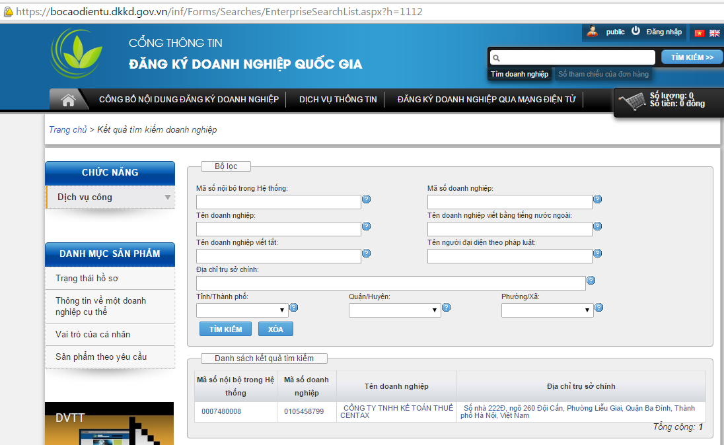Click the public user avatar icon

593,31
